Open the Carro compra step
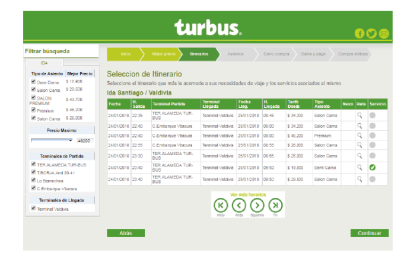Viewport: 420px width, 263px height. (x=276, y=54)
